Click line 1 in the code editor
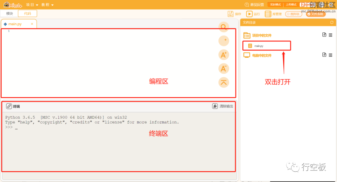This screenshot has width=337, height=182. click(118, 31)
